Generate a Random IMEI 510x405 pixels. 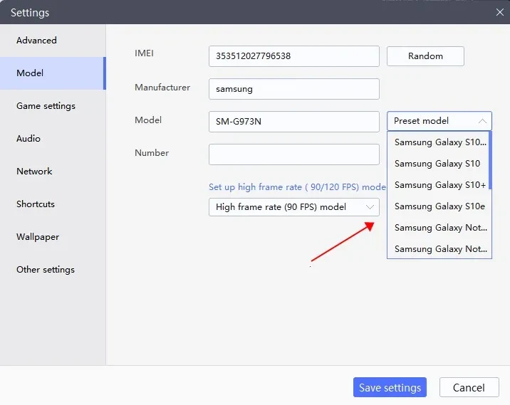(425, 56)
